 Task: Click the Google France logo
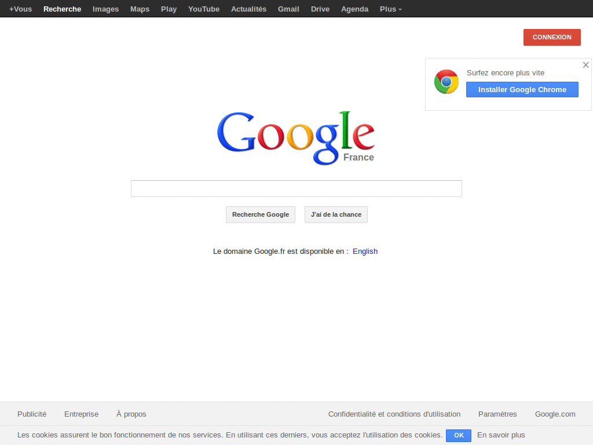296,138
